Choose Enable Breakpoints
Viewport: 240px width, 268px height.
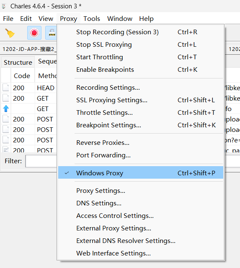tap(141, 70)
